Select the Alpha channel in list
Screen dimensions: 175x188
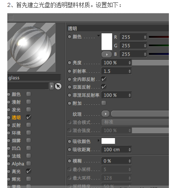(18, 164)
